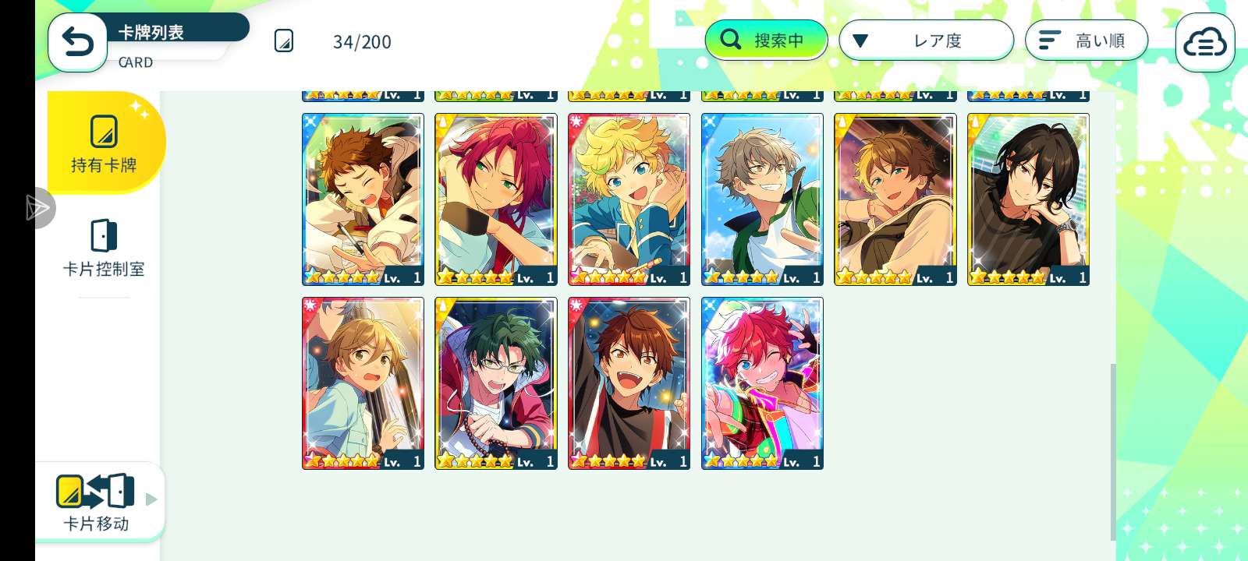Viewport: 1248px width, 561px height.
Task: Click the card list vertical scrollbar
Action: [x=1113, y=452]
